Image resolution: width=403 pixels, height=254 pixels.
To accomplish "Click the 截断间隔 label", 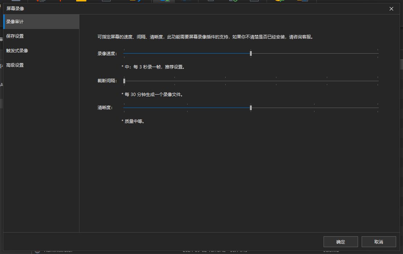I will 107,81.
